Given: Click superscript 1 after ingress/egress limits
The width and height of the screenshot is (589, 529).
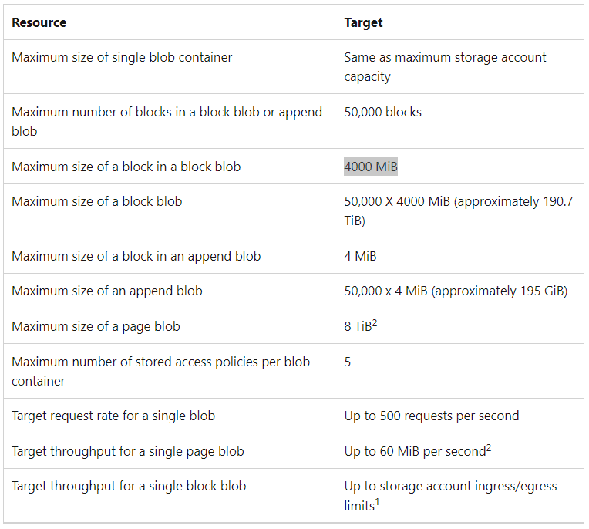Looking at the screenshot, I should [377, 501].
